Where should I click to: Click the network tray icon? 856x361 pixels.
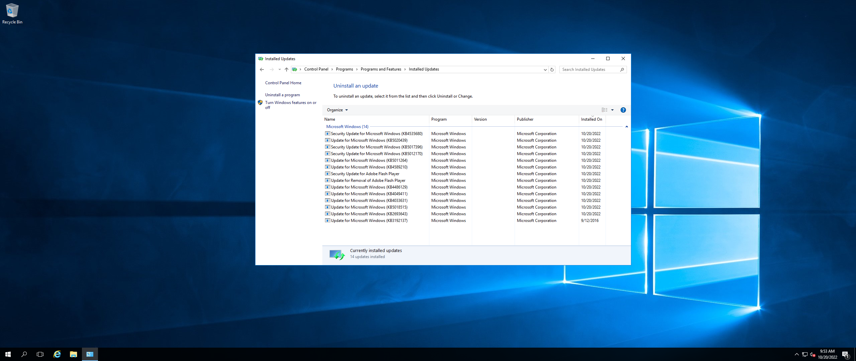(805, 354)
